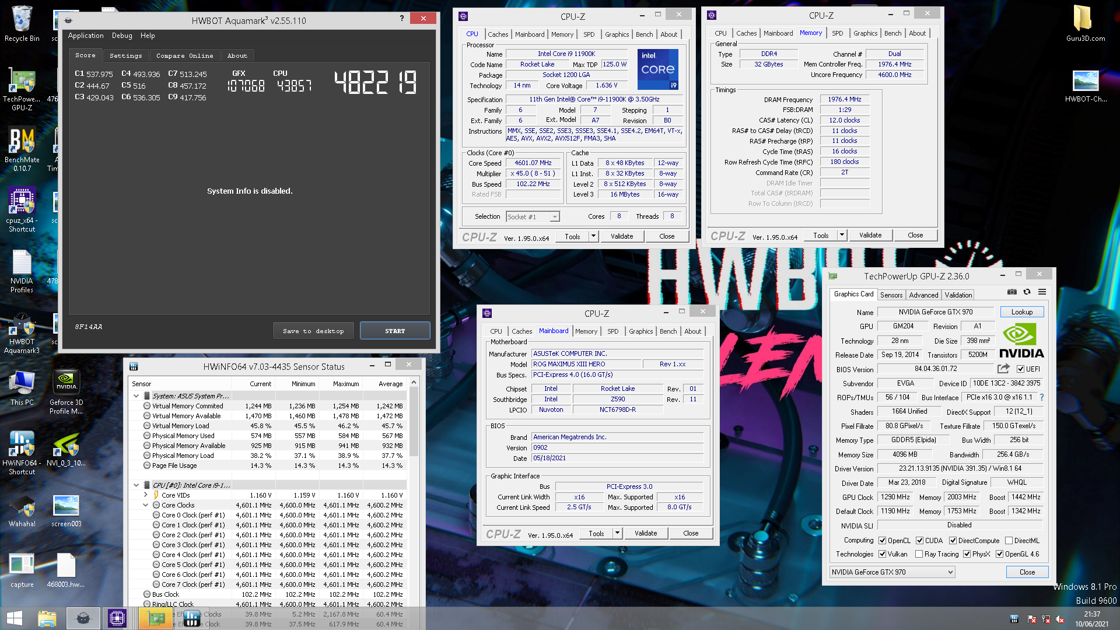Toggle the Ray Tracing checkbox

tap(919, 554)
